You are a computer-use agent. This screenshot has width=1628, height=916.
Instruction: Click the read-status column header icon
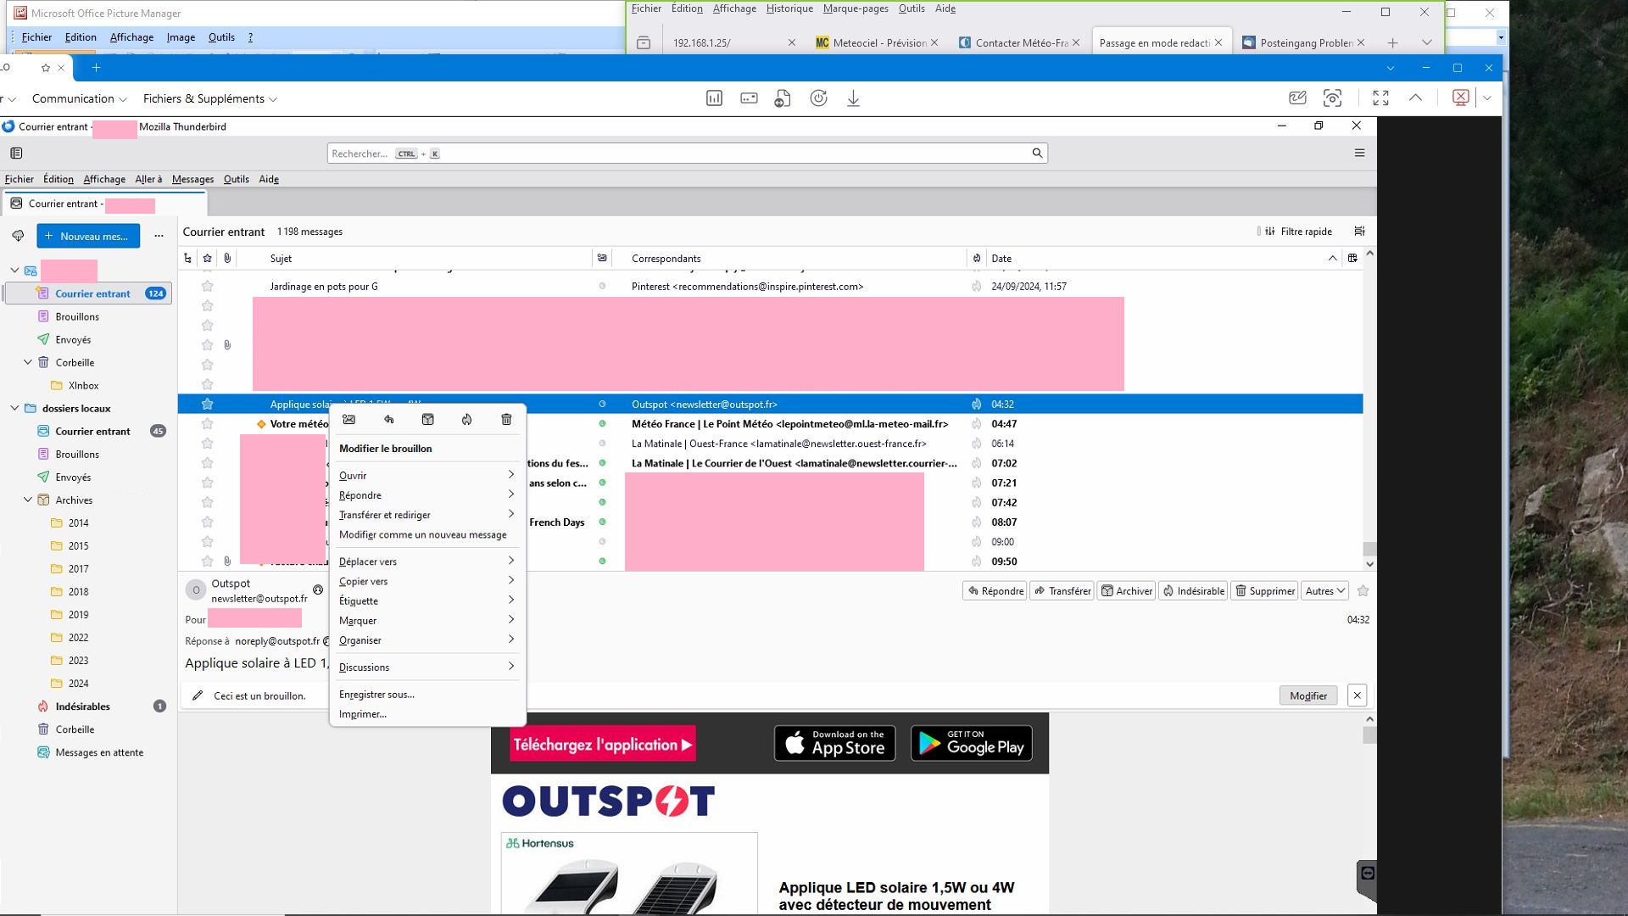(x=602, y=259)
